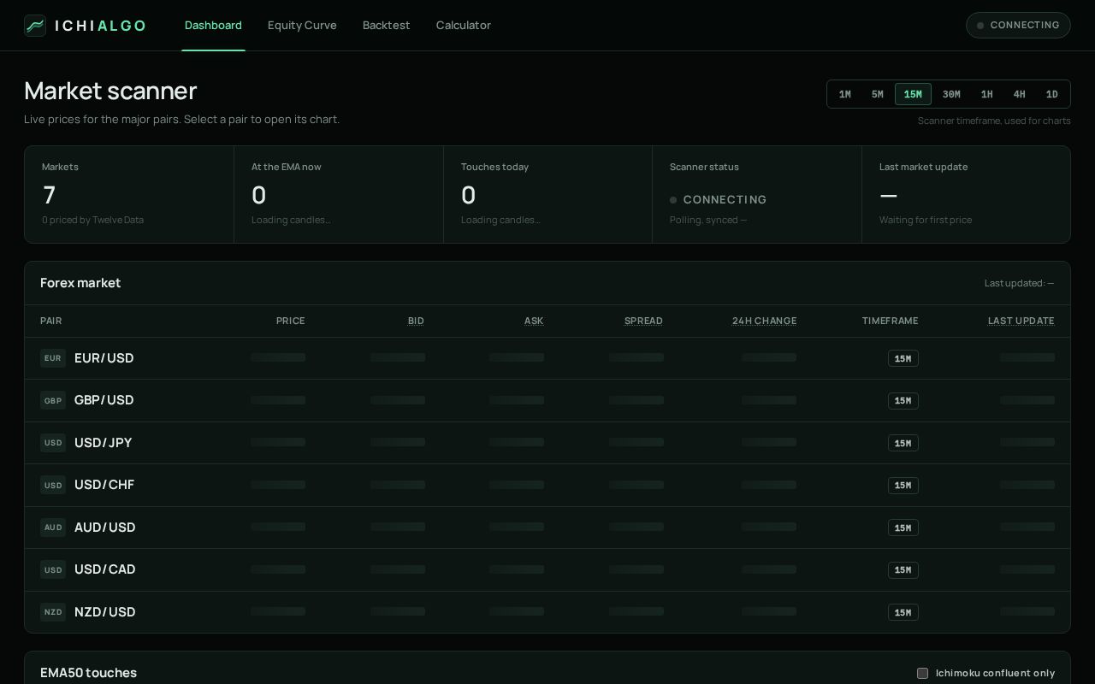Click the NZD currency badge icon
This screenshot has height=684, width=1095.
click(53, 612)
